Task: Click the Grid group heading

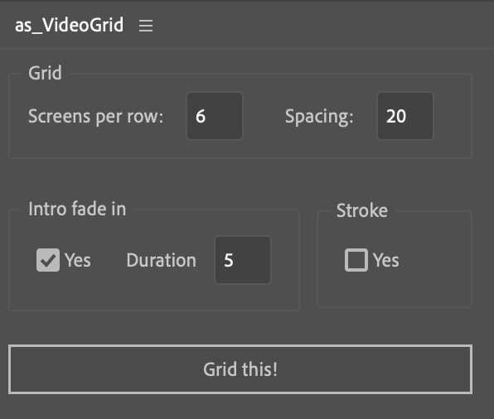Action: pos(45,73)
